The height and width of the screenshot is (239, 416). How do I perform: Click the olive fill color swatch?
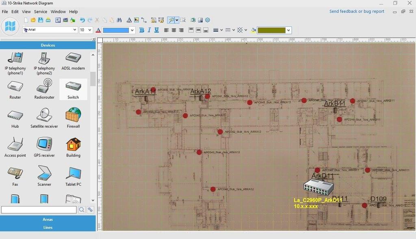tap(271, 30)
